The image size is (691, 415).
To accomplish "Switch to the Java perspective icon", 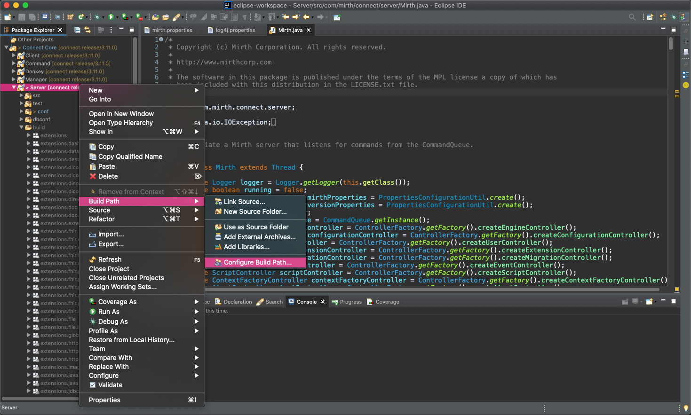I will tap(683, 17).
